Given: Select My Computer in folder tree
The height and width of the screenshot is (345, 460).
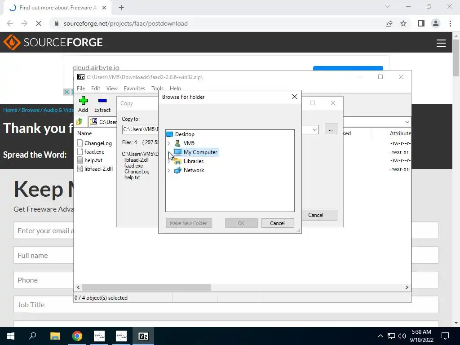Looking at the screenshot, I should (x=200, y=152).
